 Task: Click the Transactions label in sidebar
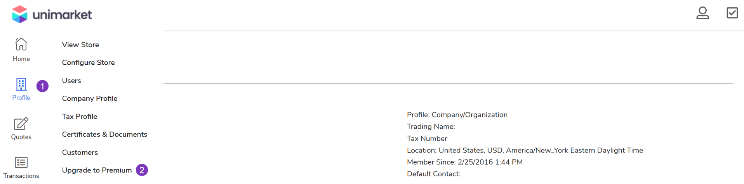click(x=21, y=176)
